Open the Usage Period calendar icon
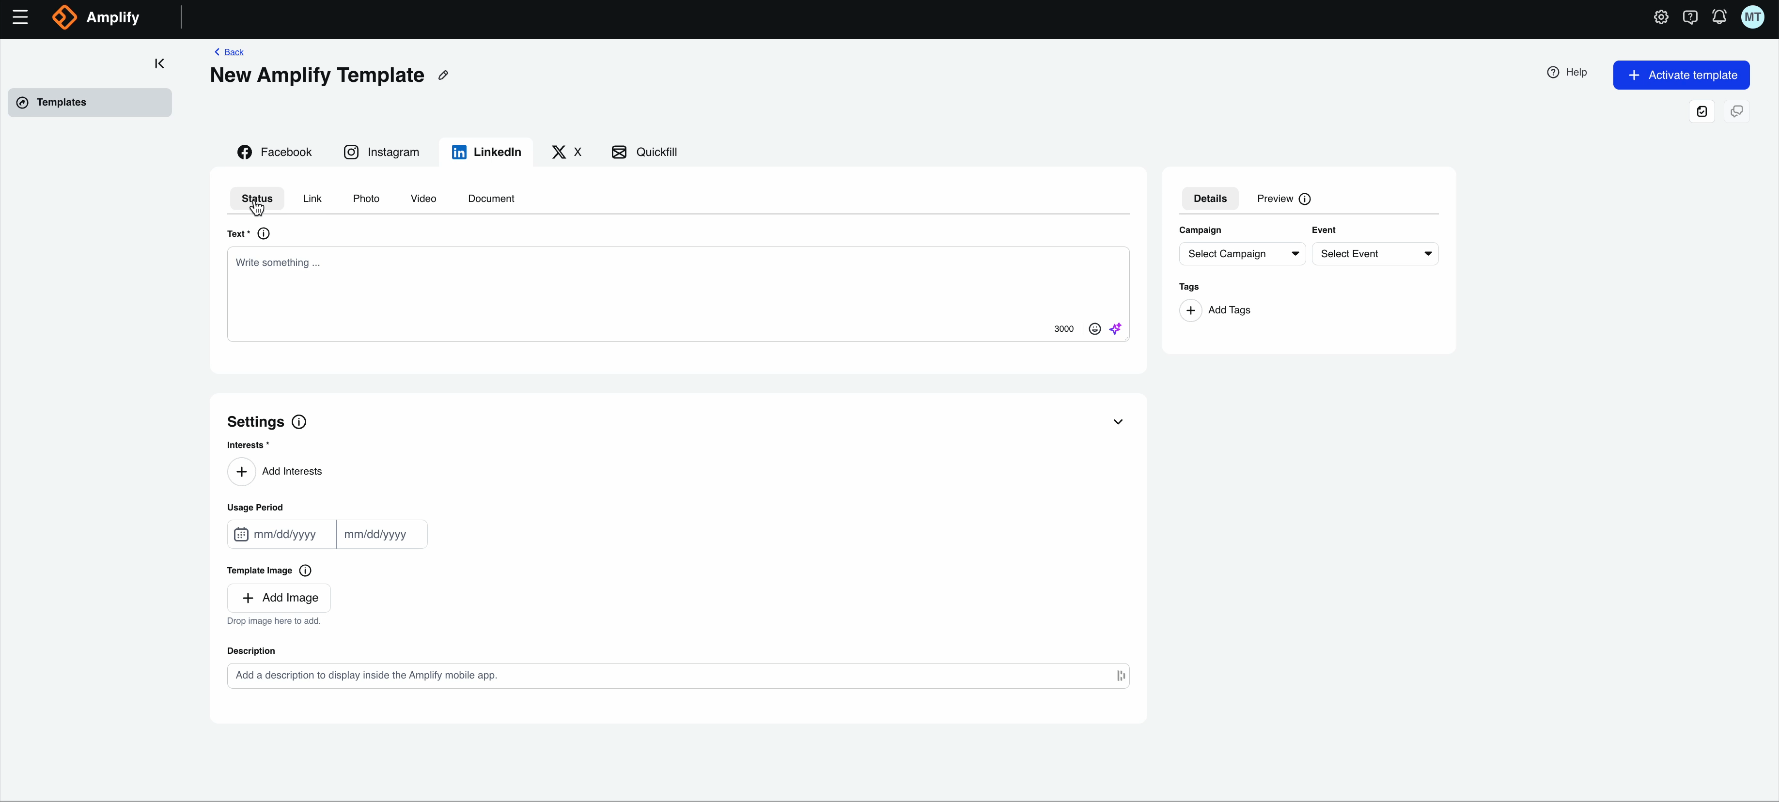 pyautogui.click(x=241, y=535)
